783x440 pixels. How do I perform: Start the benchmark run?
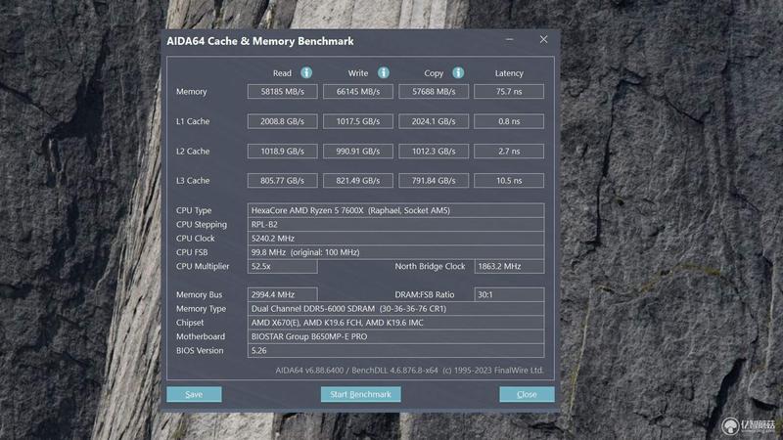tap(360, 394)
